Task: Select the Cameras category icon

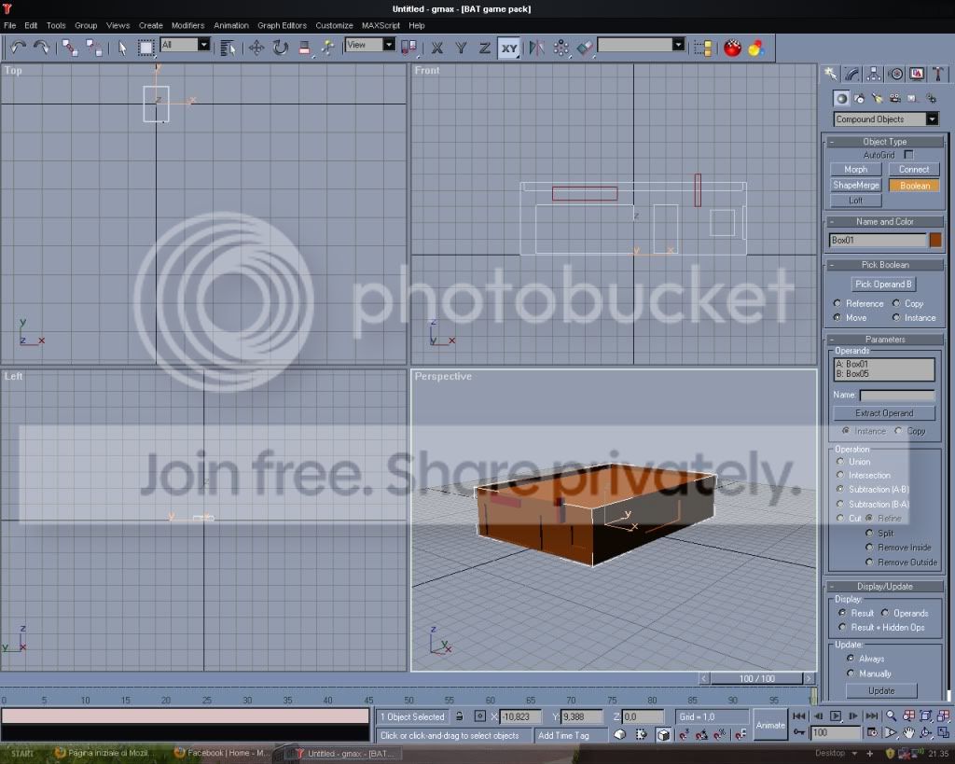Action: point(894,98)
